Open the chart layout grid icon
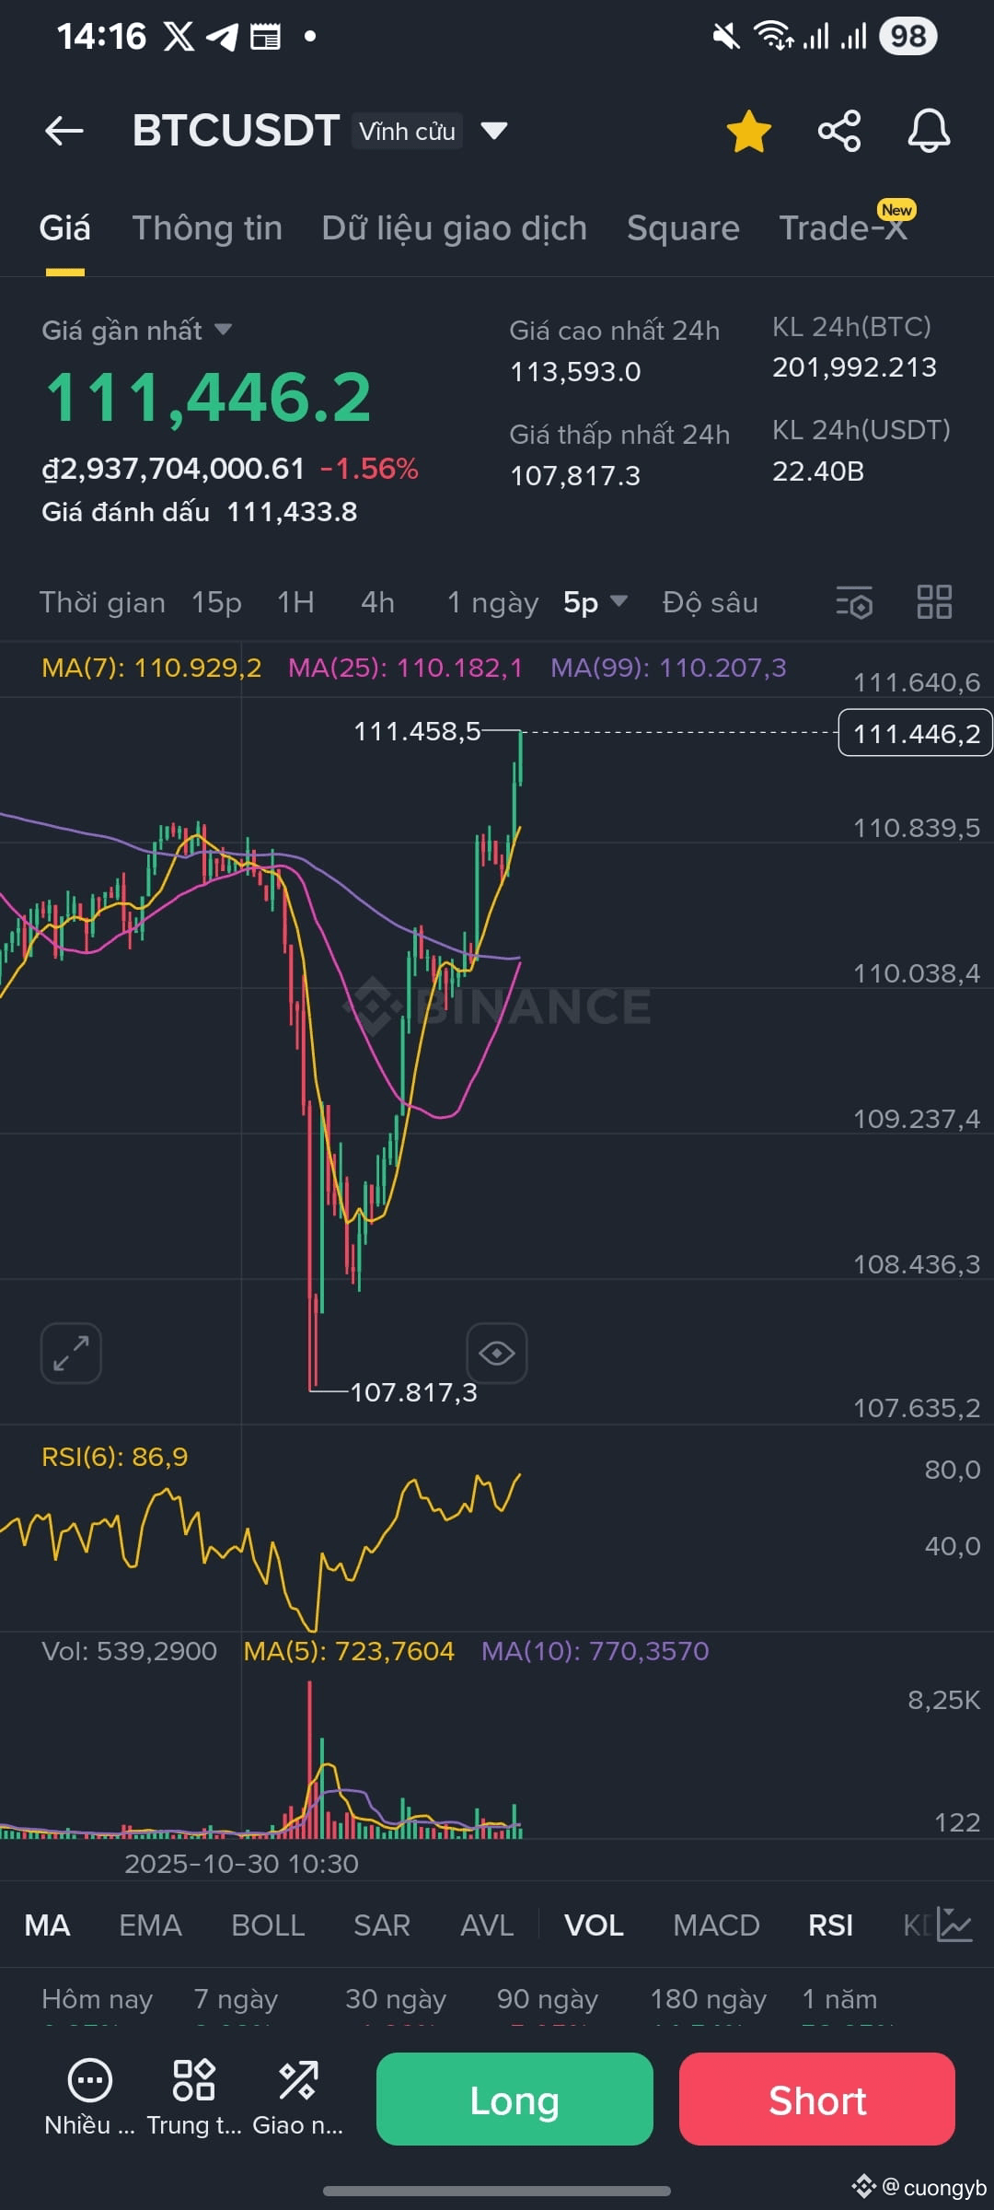Screen dimensions: 994x2210 click(x=934, y=602)
